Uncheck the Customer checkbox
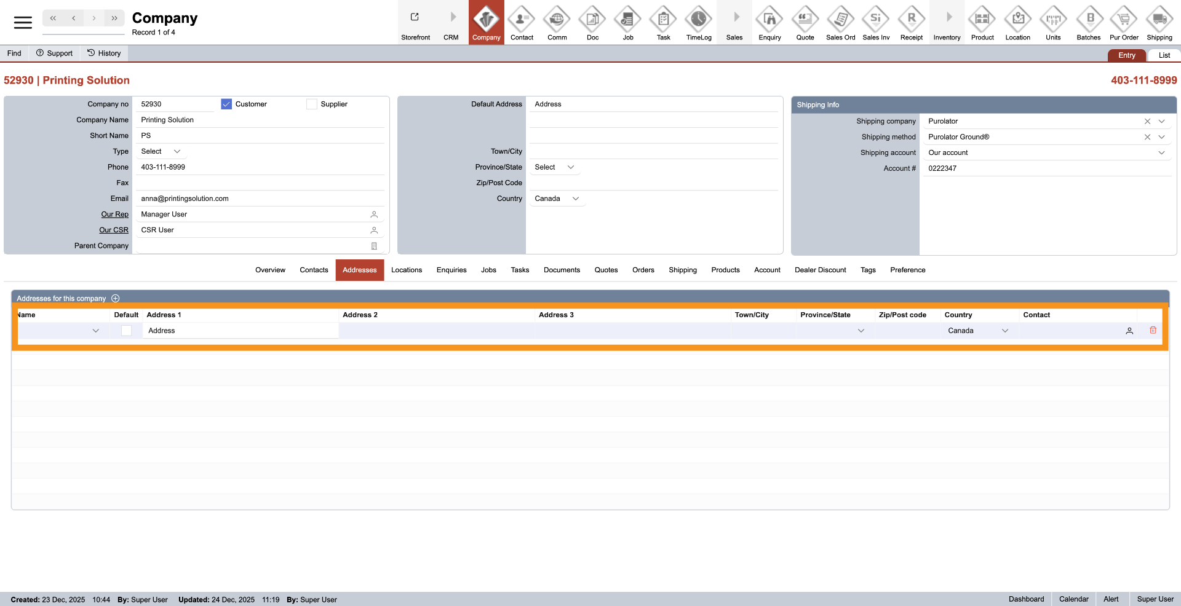The height and width of the screenshot is (606, 1181). [226, 104]
